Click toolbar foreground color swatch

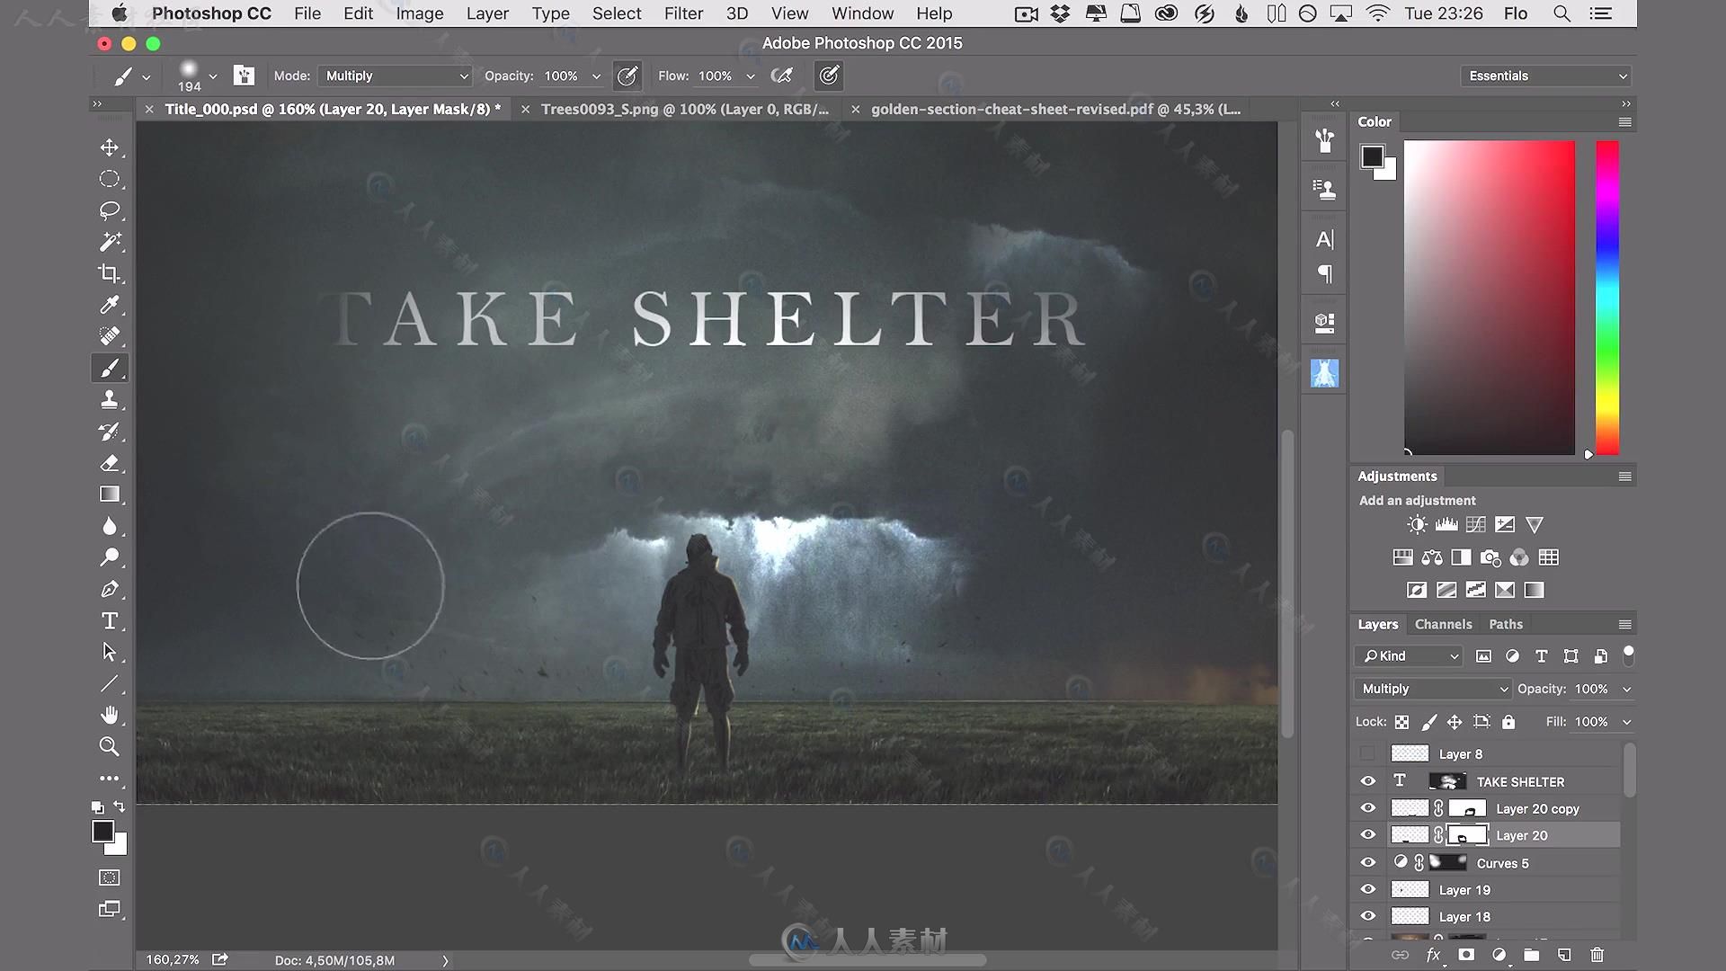pyautogui.click(x=103, y=832)
